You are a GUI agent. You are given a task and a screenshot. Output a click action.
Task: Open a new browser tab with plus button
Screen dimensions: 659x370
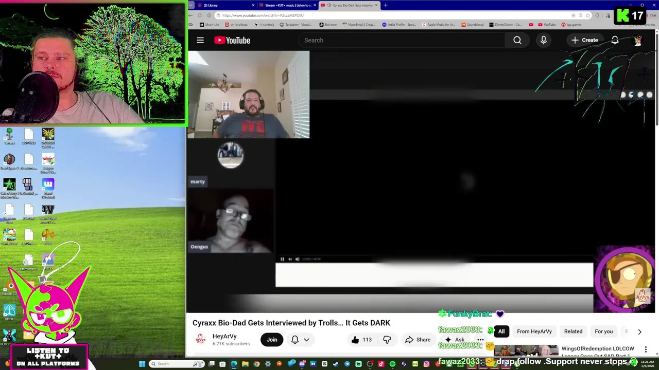pos(386,5)
